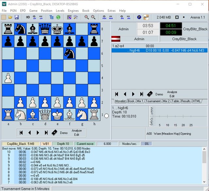
Task: Click Analyze below the chessboard
Action: tap(77, 130)
